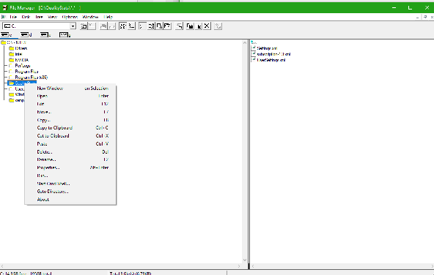Click the Delete (X) toolbar icon
Viewport: 434px width, 275px height.
[207, 26]
